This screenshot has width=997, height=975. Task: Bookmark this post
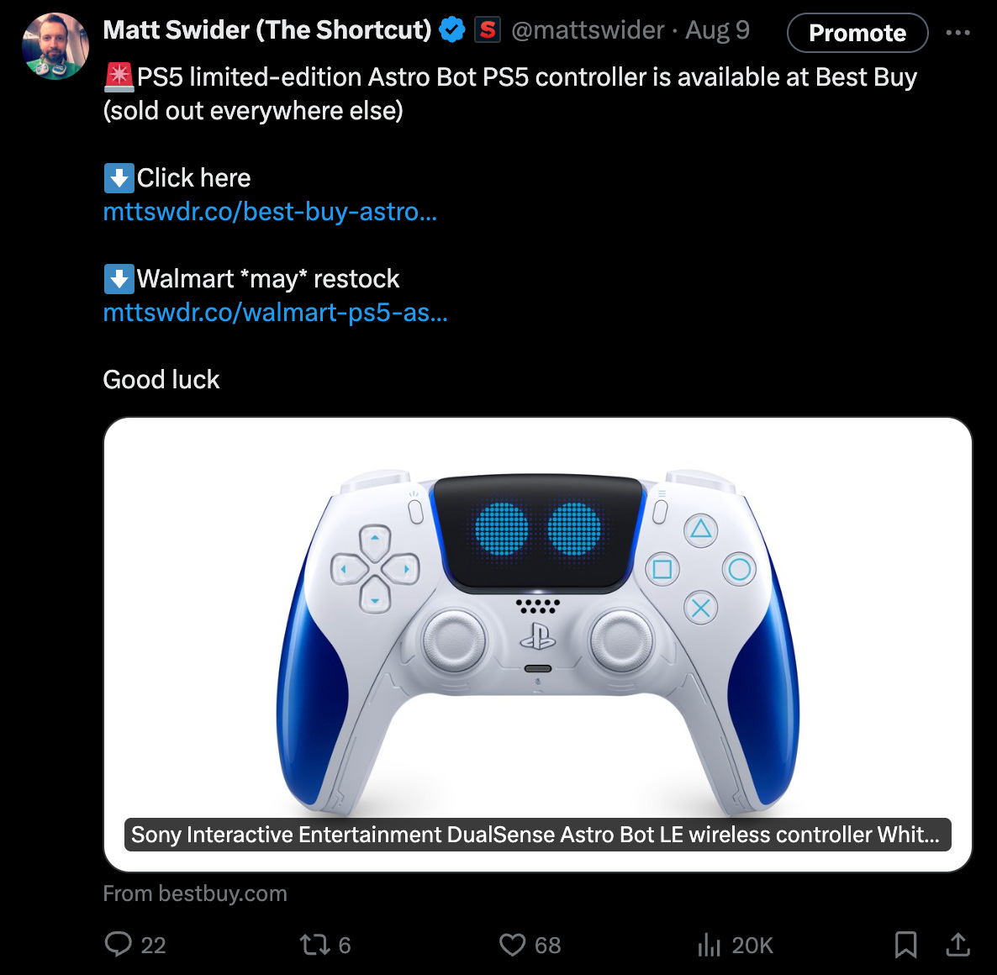pyautogui.click(x=905, y=945)
